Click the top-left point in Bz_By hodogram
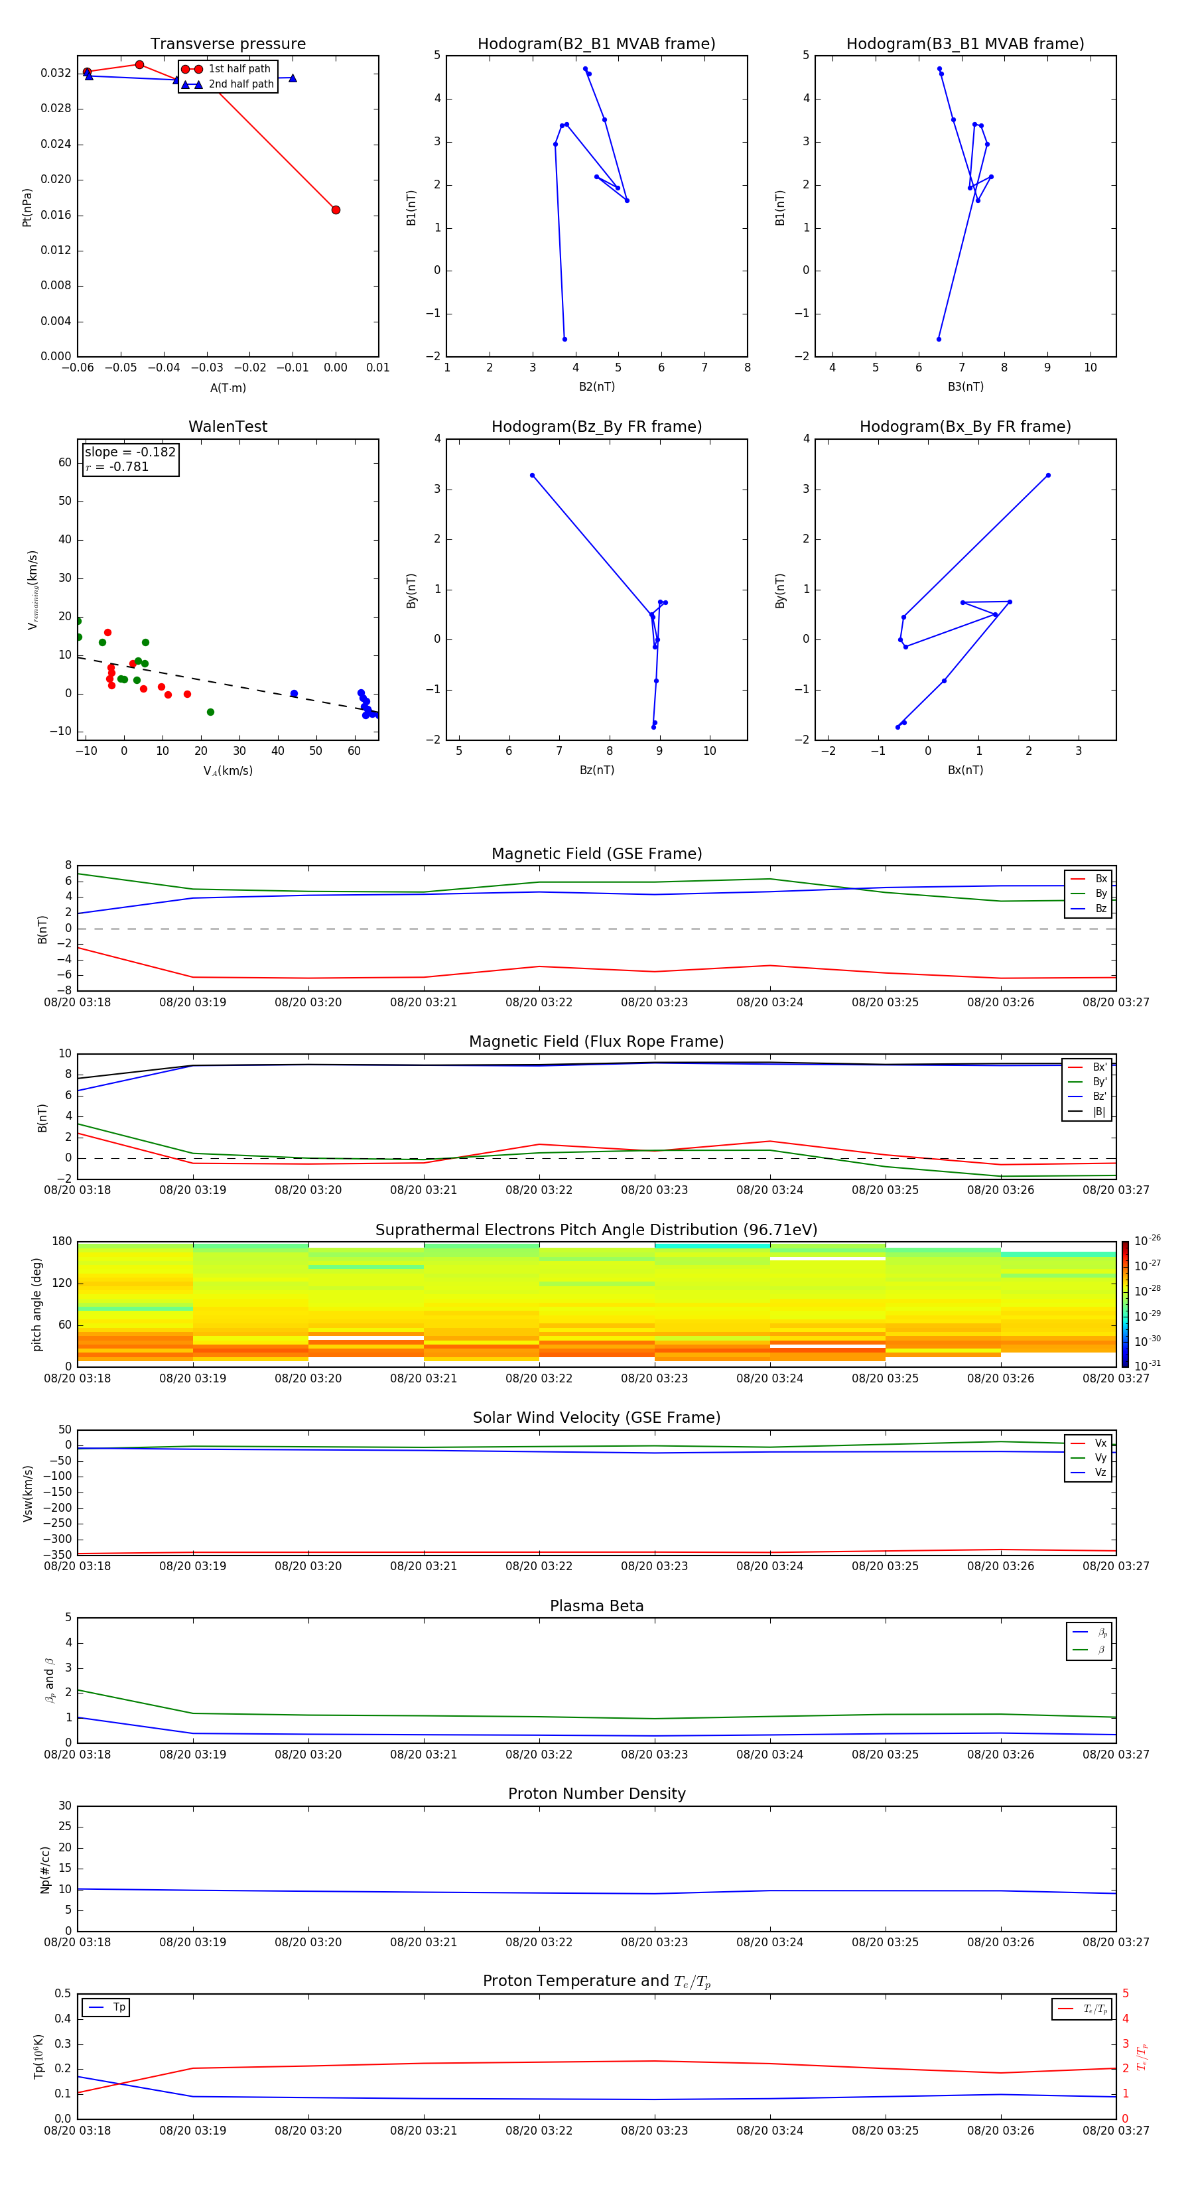 point(532,475)
